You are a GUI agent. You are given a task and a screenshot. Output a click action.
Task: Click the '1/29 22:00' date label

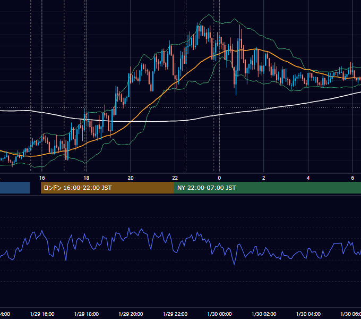tap(175, 314)
